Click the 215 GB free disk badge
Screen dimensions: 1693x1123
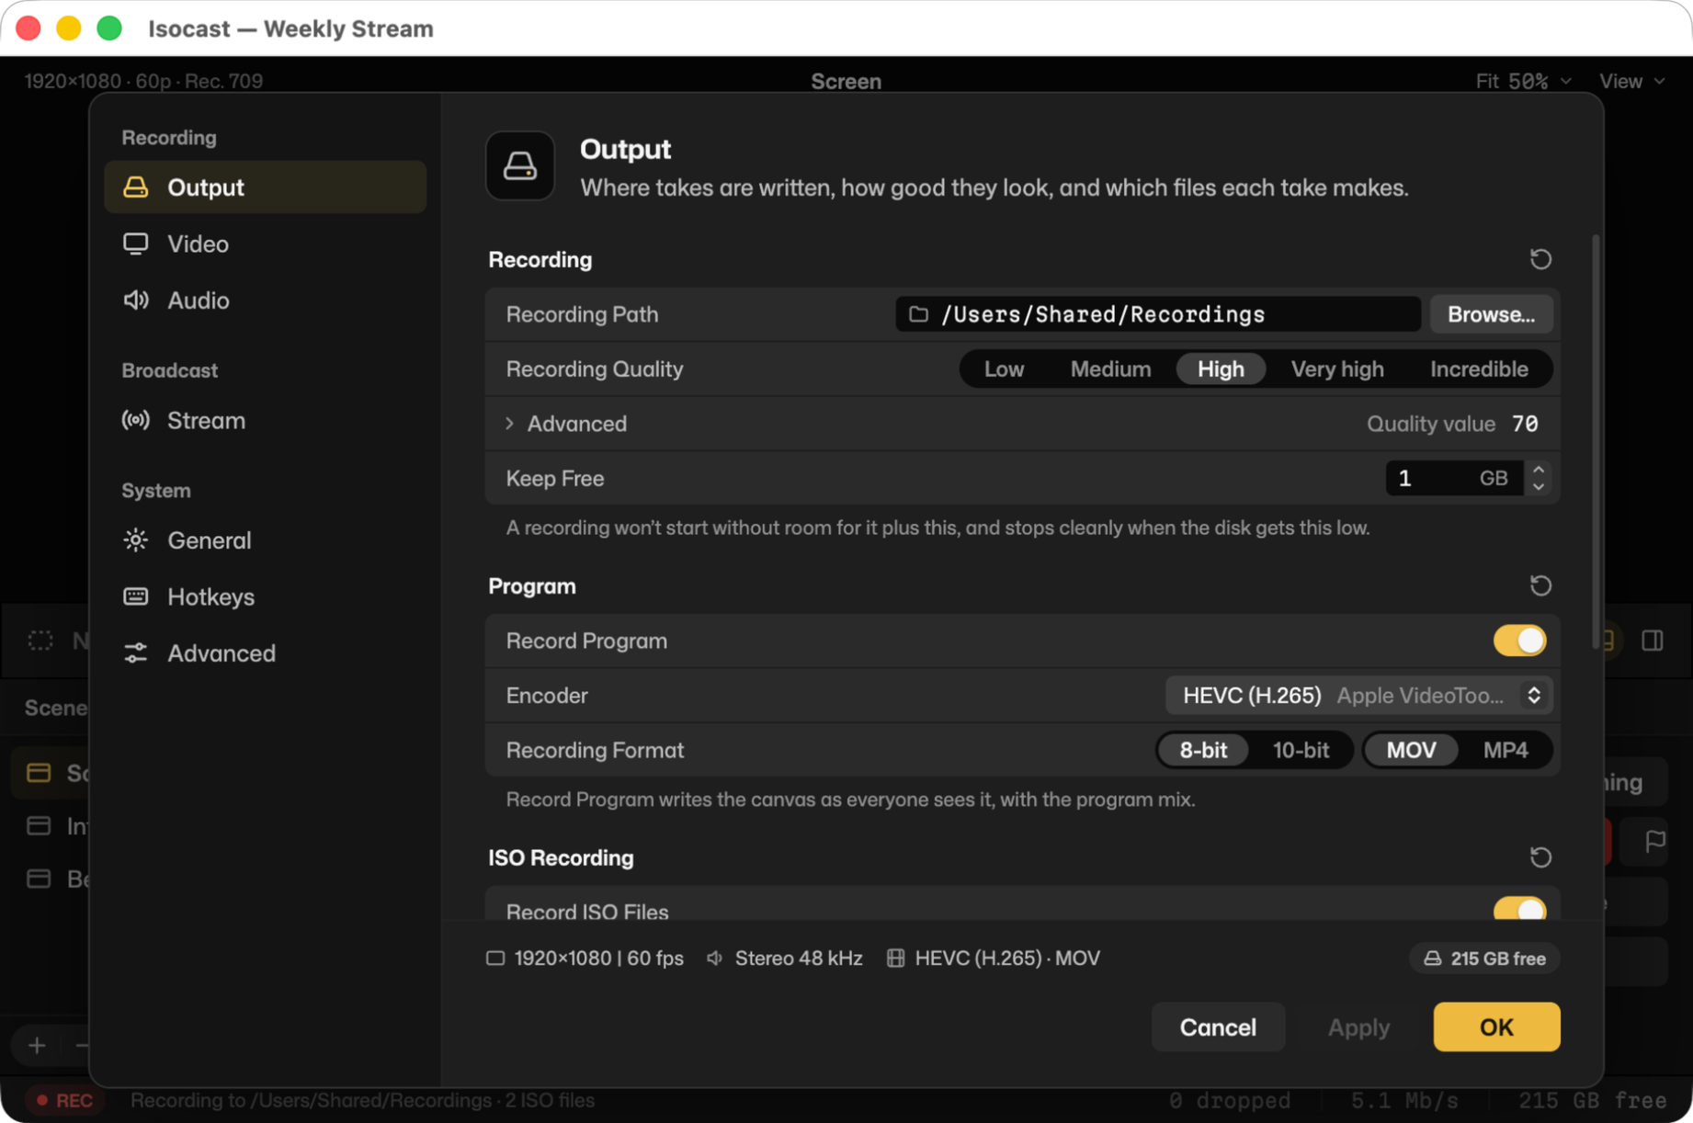coord(1485,959)
